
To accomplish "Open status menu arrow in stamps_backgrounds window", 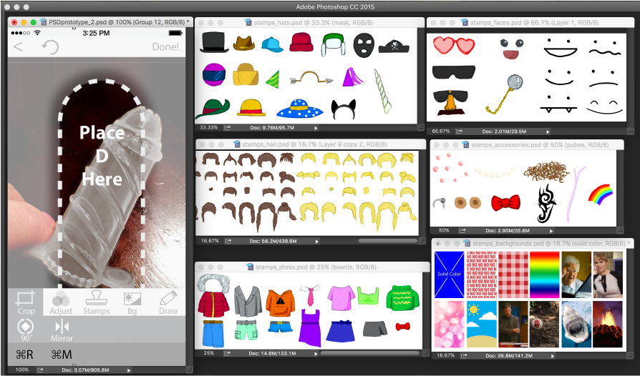I will point(553,356).
